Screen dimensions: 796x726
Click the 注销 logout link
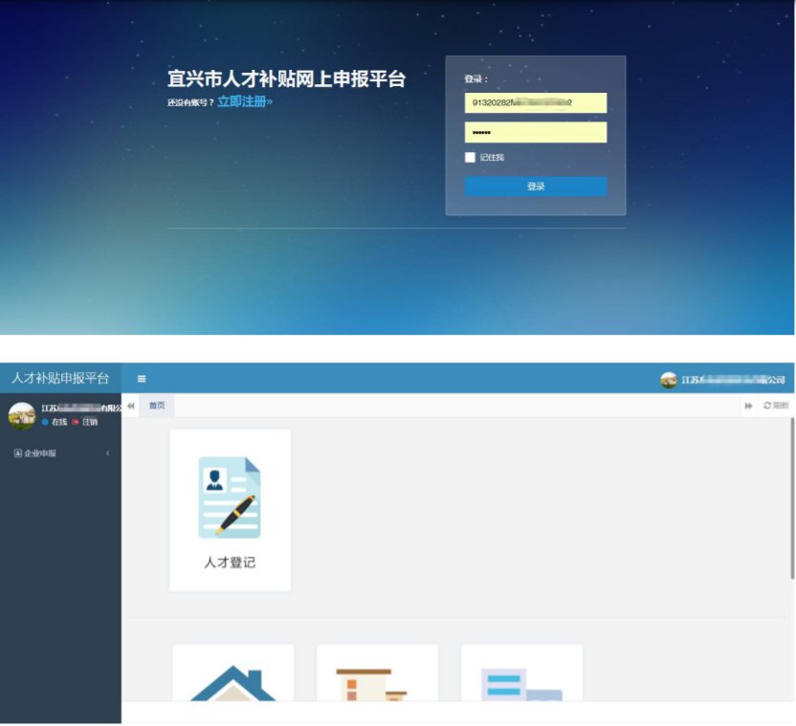tap(89, 422)
